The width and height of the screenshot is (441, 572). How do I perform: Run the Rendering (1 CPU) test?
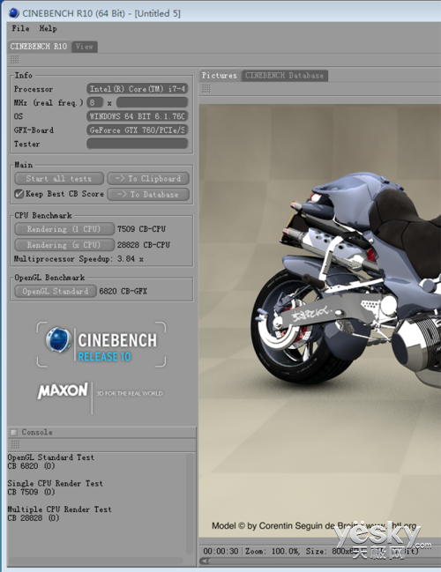64,229
